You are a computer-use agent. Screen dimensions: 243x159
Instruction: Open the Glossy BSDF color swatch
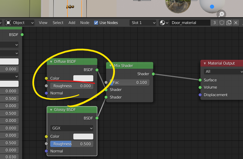83,136
